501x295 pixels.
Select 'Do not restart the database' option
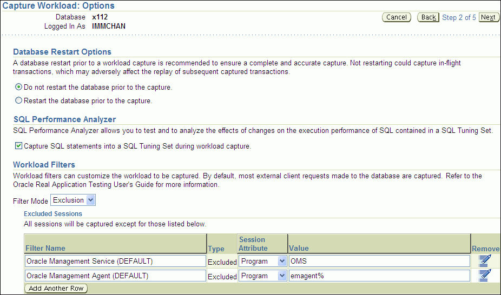(19, 87)
